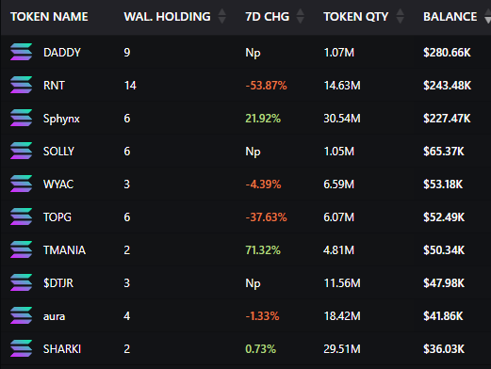This screenshot has width=491, height=369.
Task: Click the Solana icon beside WYAC
Action: pyautogui.click(x=21, y=184)
